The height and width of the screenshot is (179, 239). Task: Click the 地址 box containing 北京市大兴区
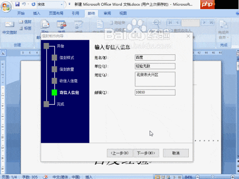pyautogui.click(x=155, y=79)
